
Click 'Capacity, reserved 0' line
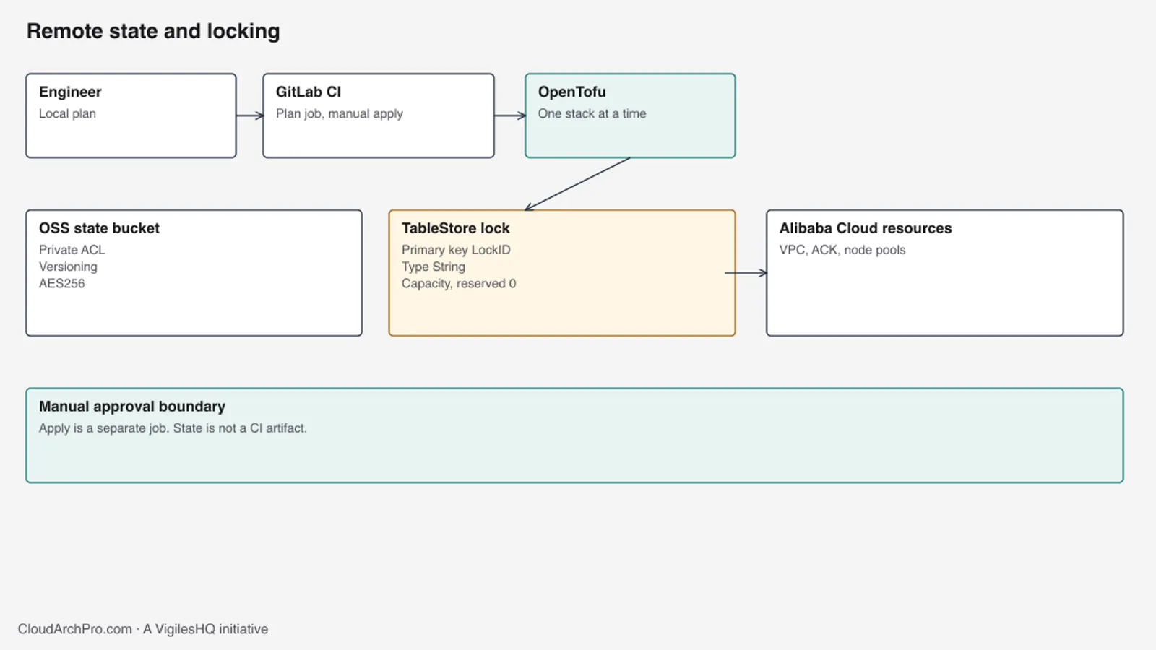coord(459,283)
